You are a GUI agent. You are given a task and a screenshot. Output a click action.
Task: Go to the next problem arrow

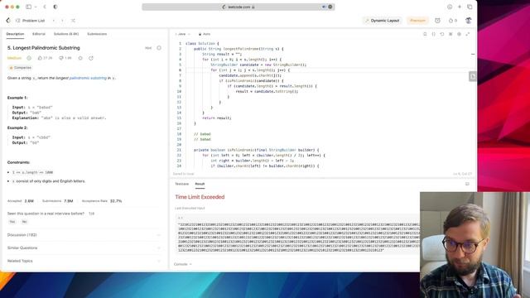click(x=63, y=21)
